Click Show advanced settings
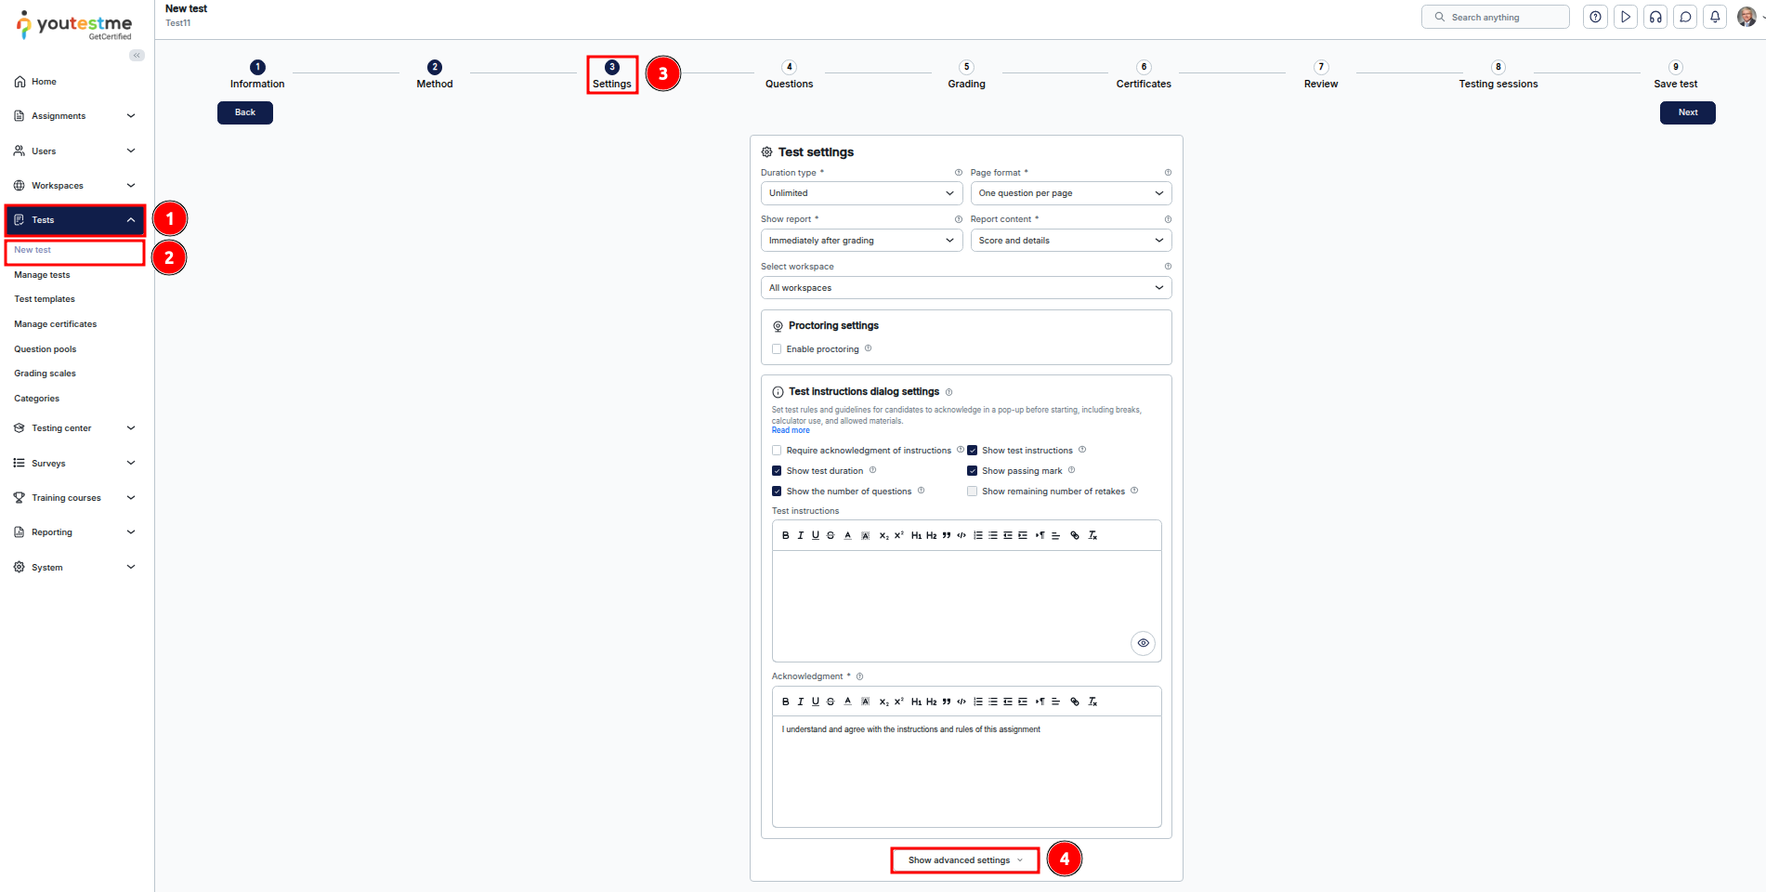This screenshot has height=892, width=1766. coord(965,860)
